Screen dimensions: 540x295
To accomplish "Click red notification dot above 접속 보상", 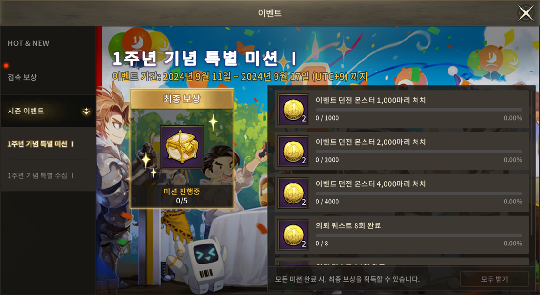I will coord(6,66).
